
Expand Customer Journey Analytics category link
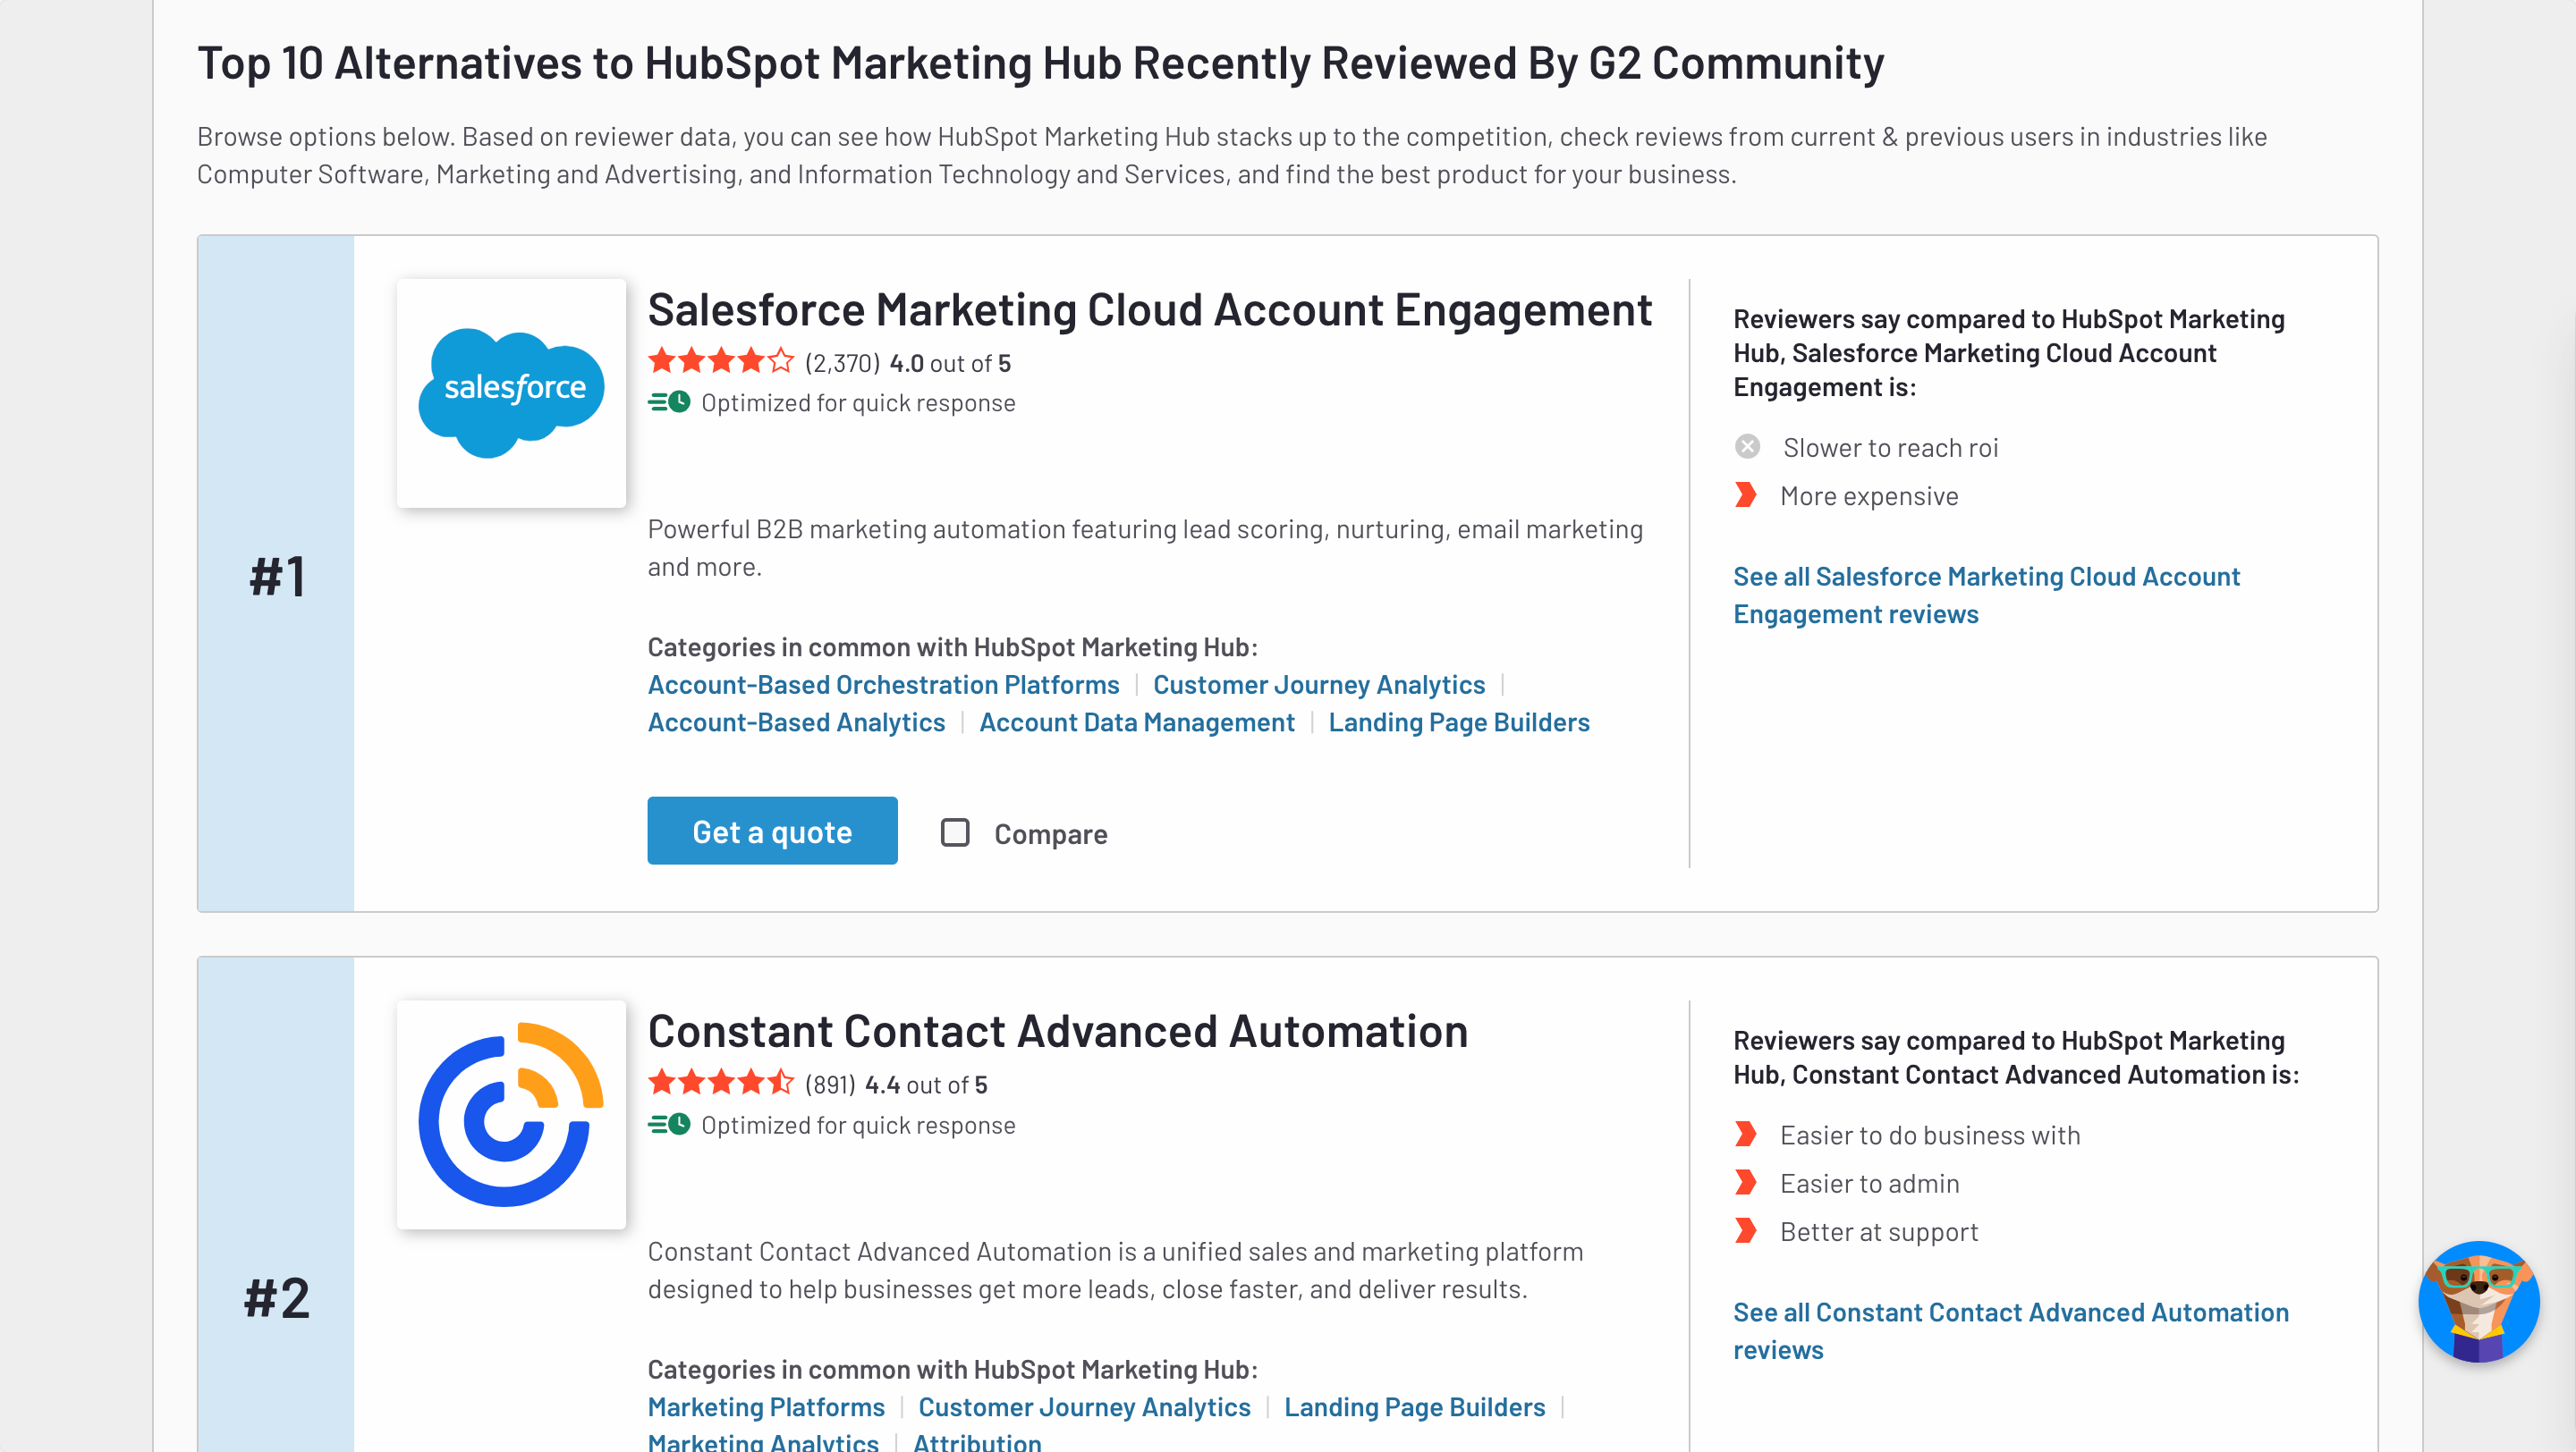(x=1318, y=683)
